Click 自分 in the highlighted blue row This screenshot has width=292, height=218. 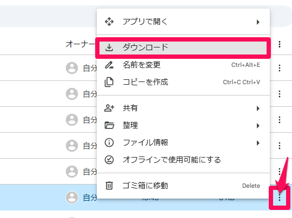[x=90, y=197]
